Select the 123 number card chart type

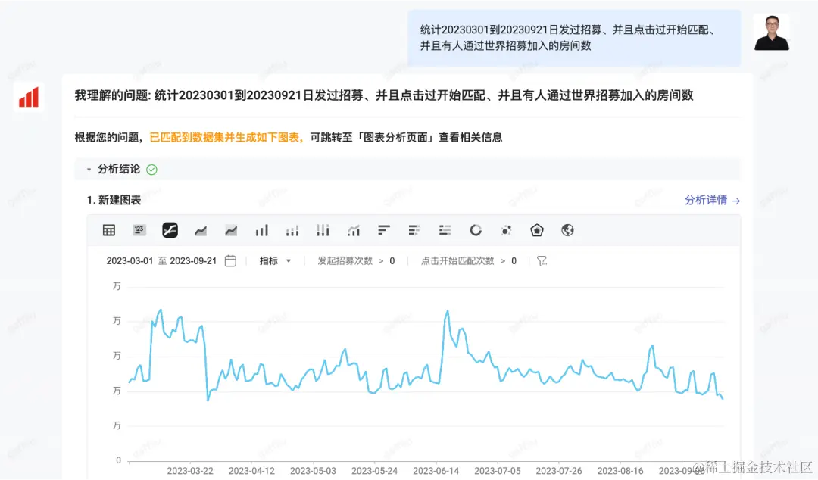[x=139, y=230]
